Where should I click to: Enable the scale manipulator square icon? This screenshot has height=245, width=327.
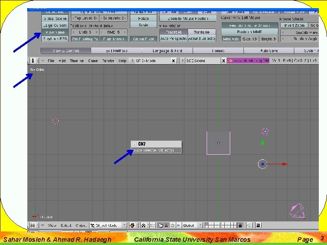click(x=178, y=225)
